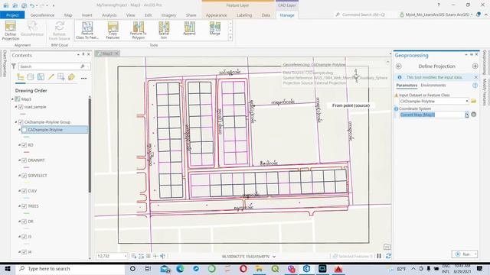Open more Contents list options ellipsis

[x=83, y=78]
